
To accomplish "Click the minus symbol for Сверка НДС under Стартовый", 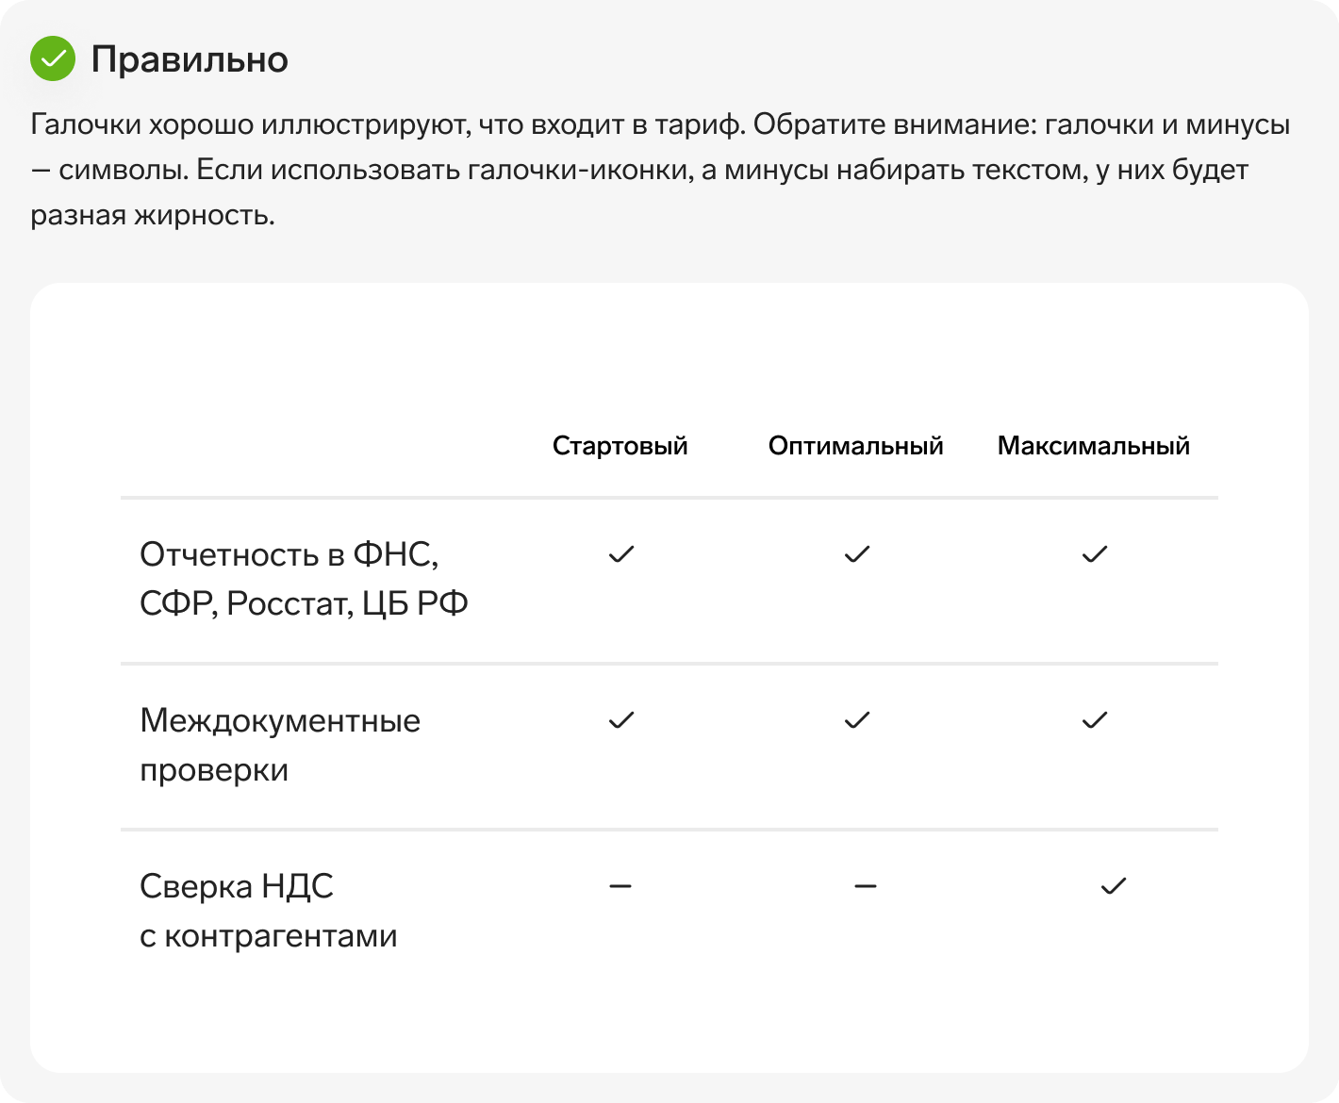I will [620, 886].
